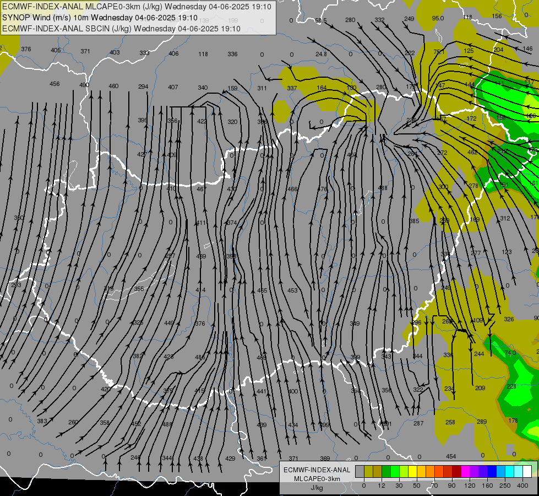The image size is (539, 496).
Task: Click the map value '58.5'
Action: 321,20
